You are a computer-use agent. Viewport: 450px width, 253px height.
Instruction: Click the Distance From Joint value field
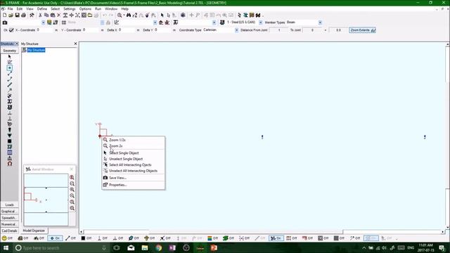[278, 30]
